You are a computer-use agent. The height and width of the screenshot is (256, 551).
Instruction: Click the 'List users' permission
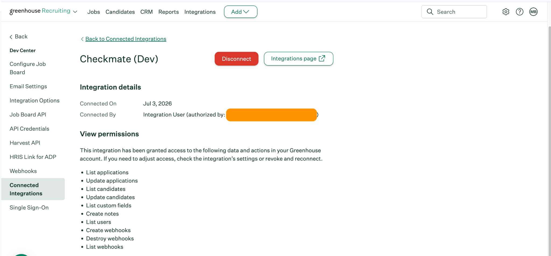pyautogui.click(x=98, y=222)
